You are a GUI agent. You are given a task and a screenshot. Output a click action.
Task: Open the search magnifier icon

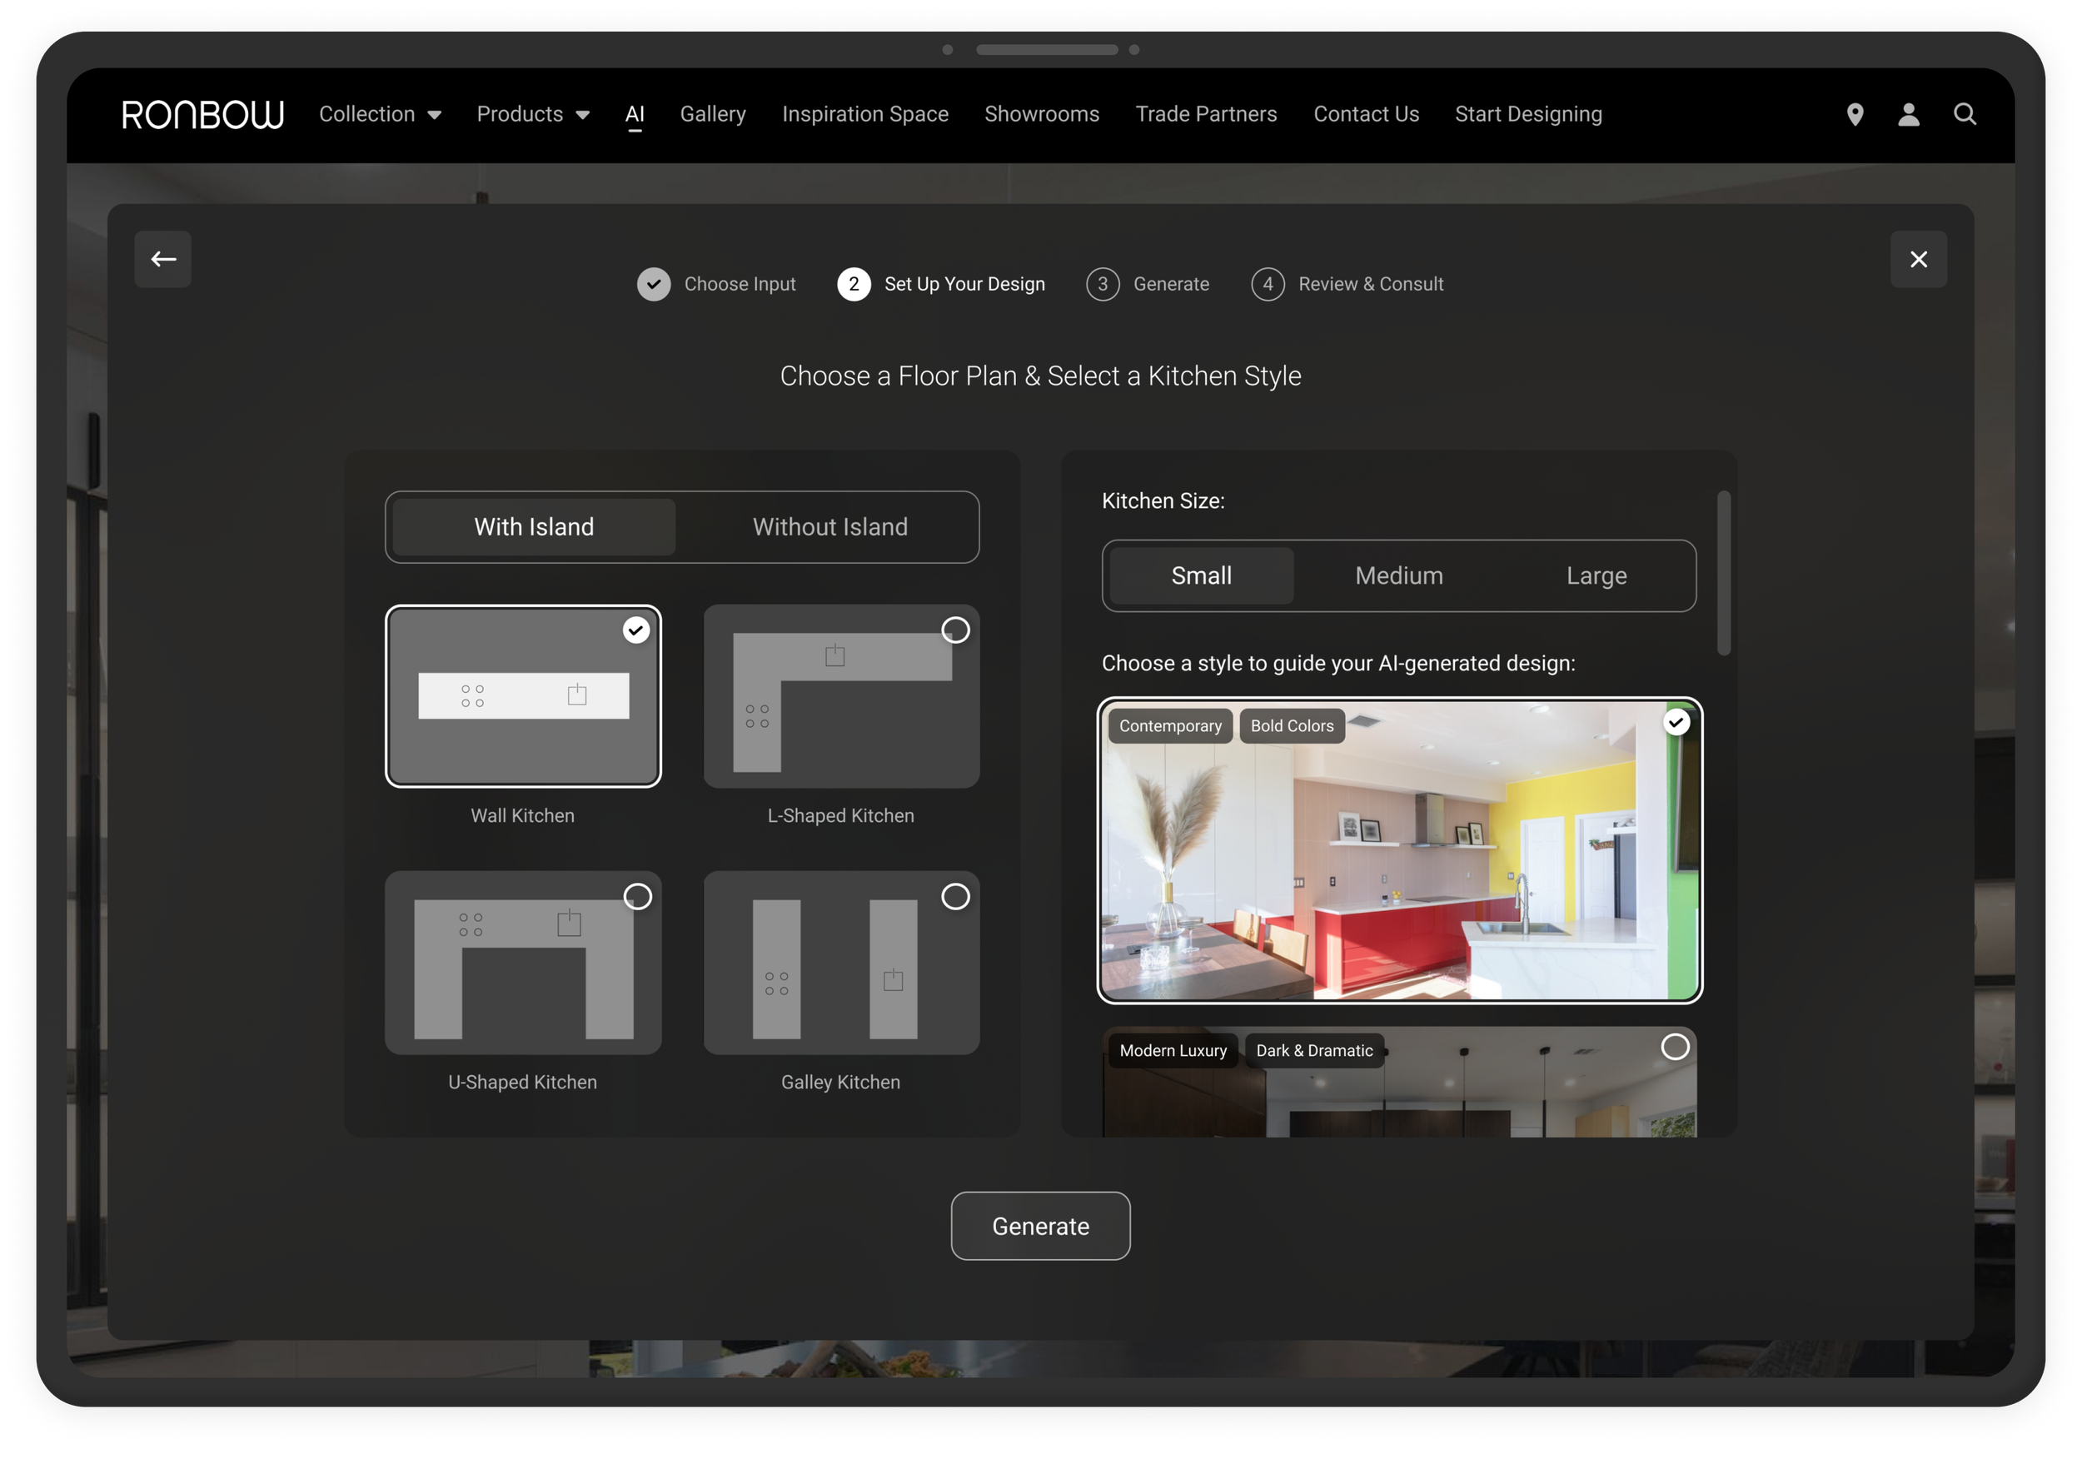pos(1964,114)
